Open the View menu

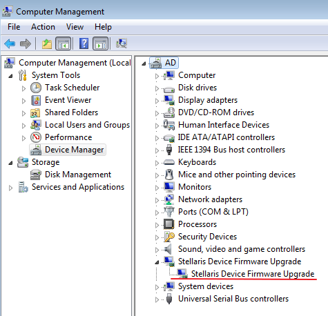coord(75,27)
